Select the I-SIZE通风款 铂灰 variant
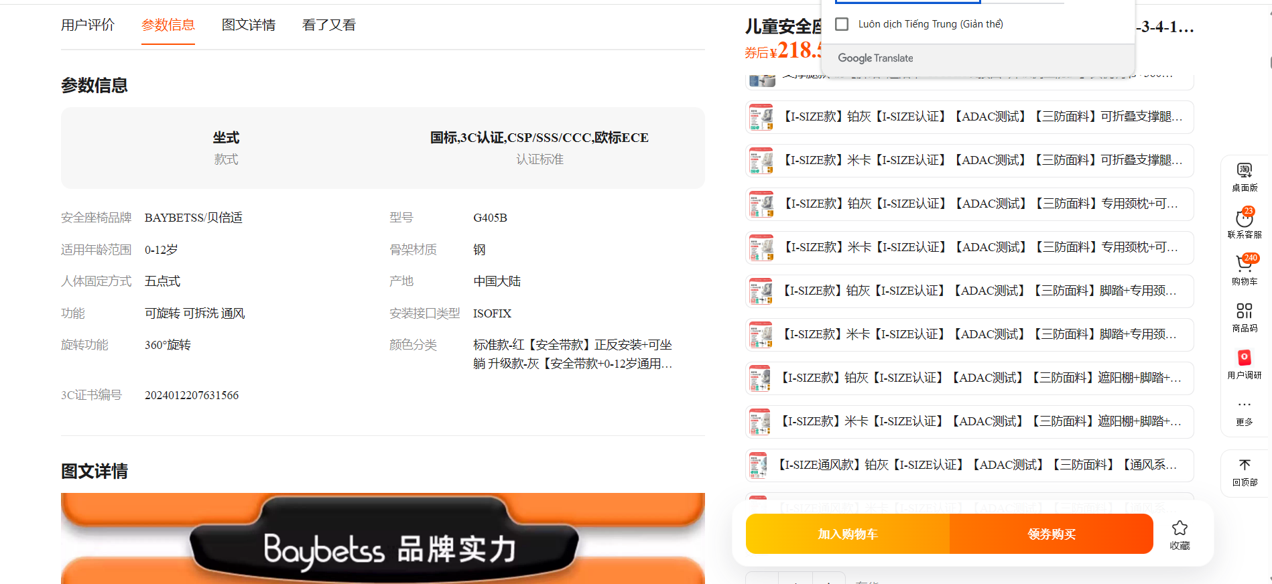This screenshot has width=1272, height=584. click(969, 465)
